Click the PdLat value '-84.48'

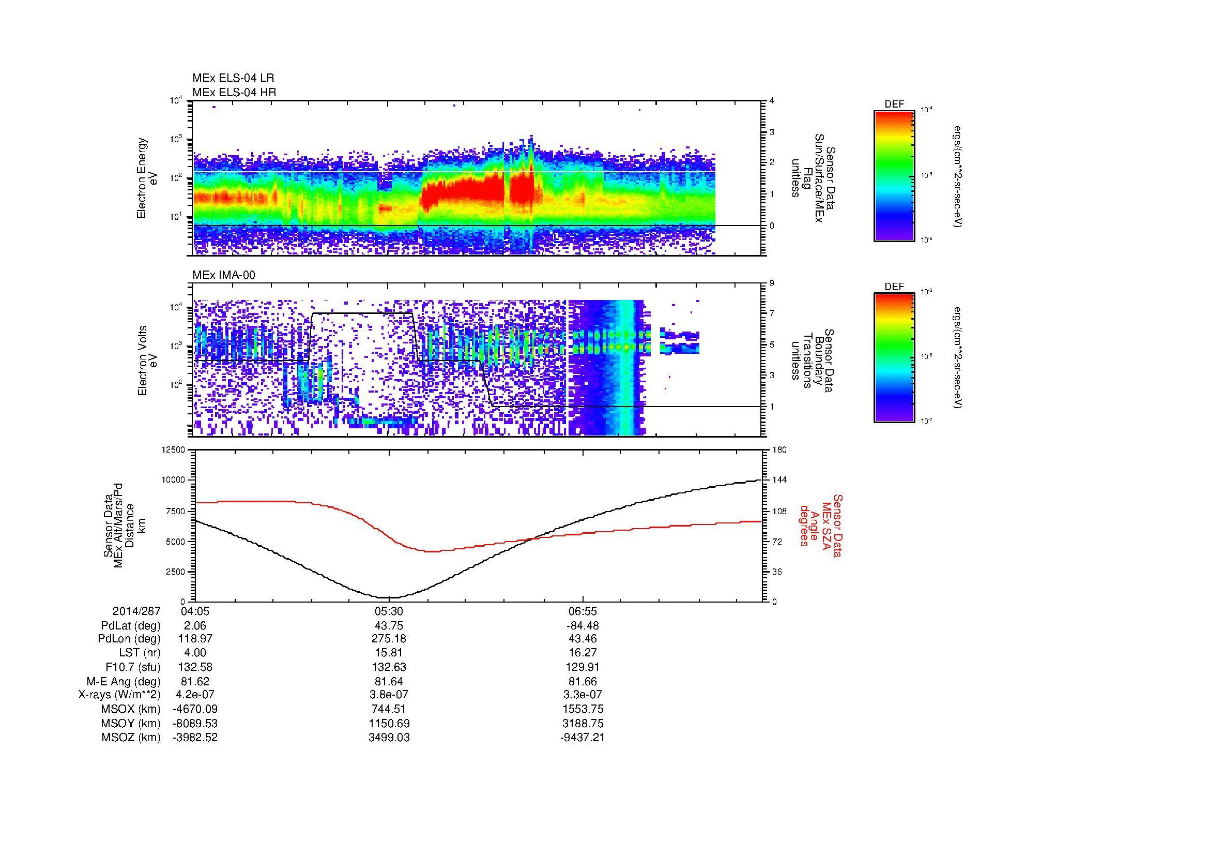click(x=583, y=626)
